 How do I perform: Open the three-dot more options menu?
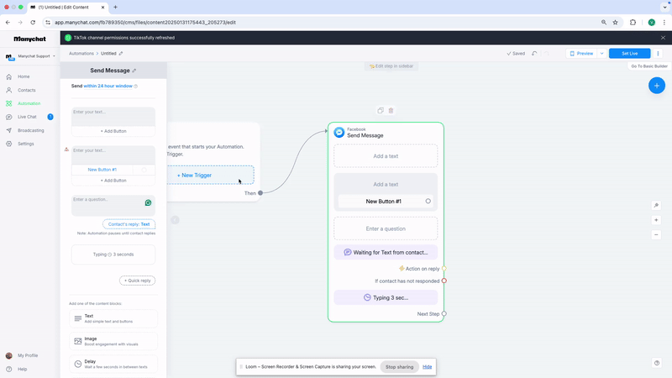coord(658,53)
